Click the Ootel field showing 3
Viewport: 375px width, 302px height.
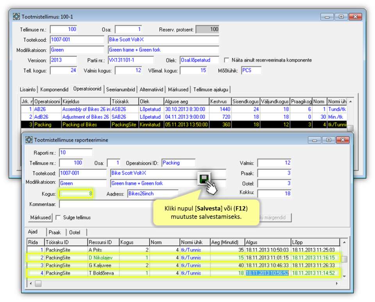click(x=274, y=183)
